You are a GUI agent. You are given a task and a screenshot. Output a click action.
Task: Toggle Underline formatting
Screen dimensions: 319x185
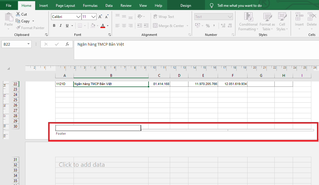pyautogui.click(x=67, y=26)
